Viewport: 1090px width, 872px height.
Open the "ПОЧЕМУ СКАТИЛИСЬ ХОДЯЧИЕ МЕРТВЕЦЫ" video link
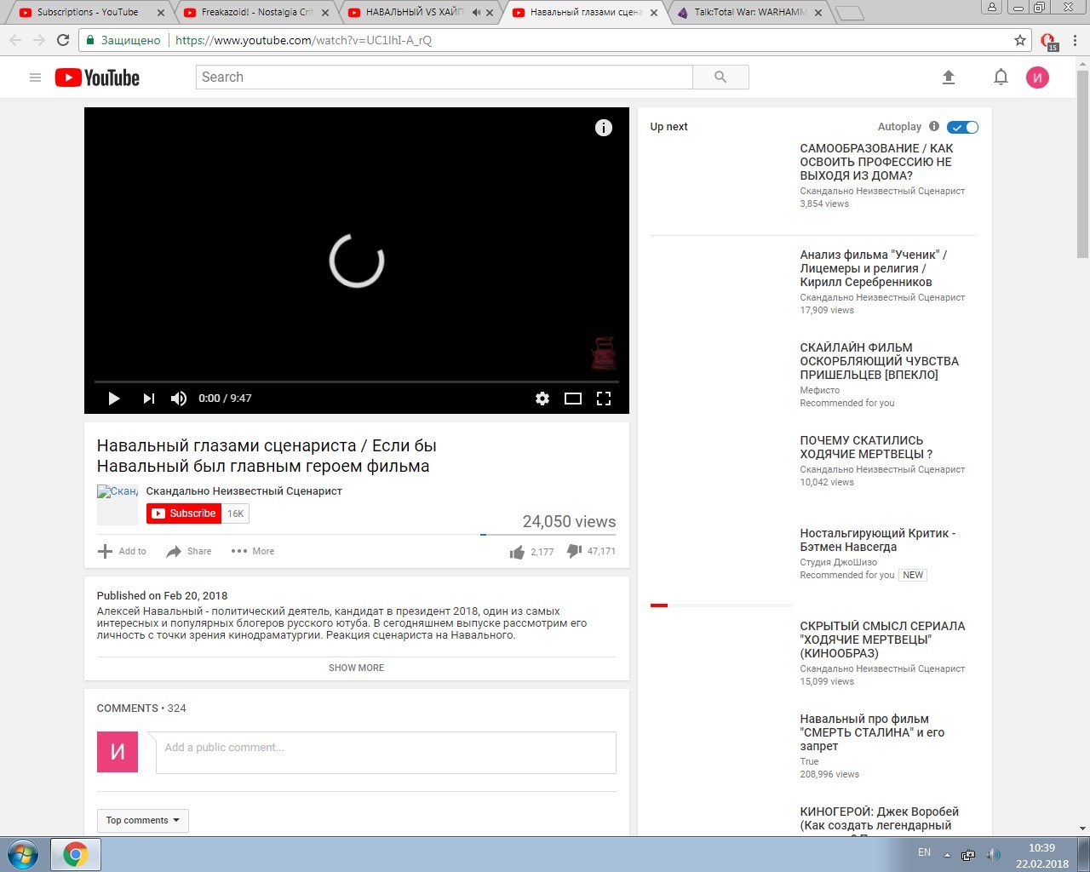(x=866, y=447)
